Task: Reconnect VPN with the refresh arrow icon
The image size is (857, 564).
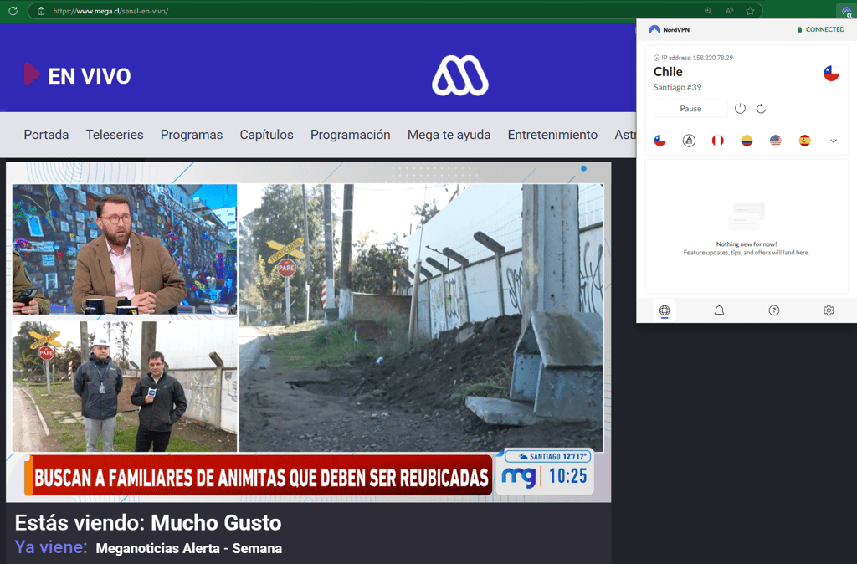Action: tap(761, 108)
